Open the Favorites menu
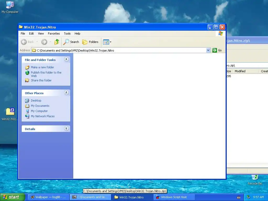Viewport: 268px width, 201px height. pos(54,33)
